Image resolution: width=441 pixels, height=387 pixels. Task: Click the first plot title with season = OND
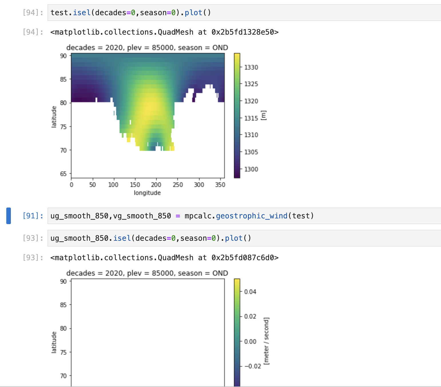point(147,48)
